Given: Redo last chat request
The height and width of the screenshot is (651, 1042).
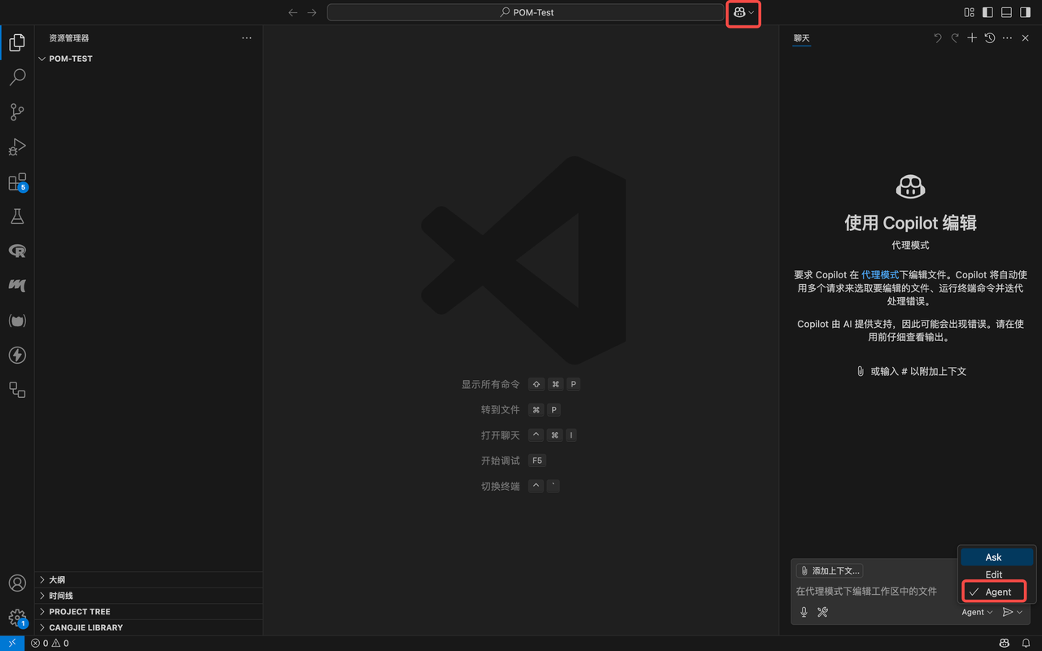Looking at the screenshot, I should pos(955,38).
